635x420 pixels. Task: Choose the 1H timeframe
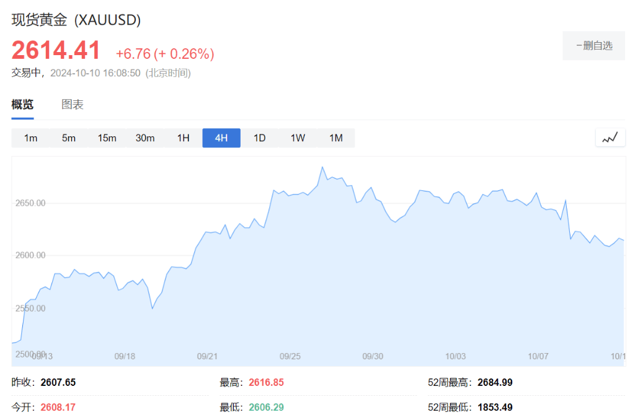coord(183,138)
